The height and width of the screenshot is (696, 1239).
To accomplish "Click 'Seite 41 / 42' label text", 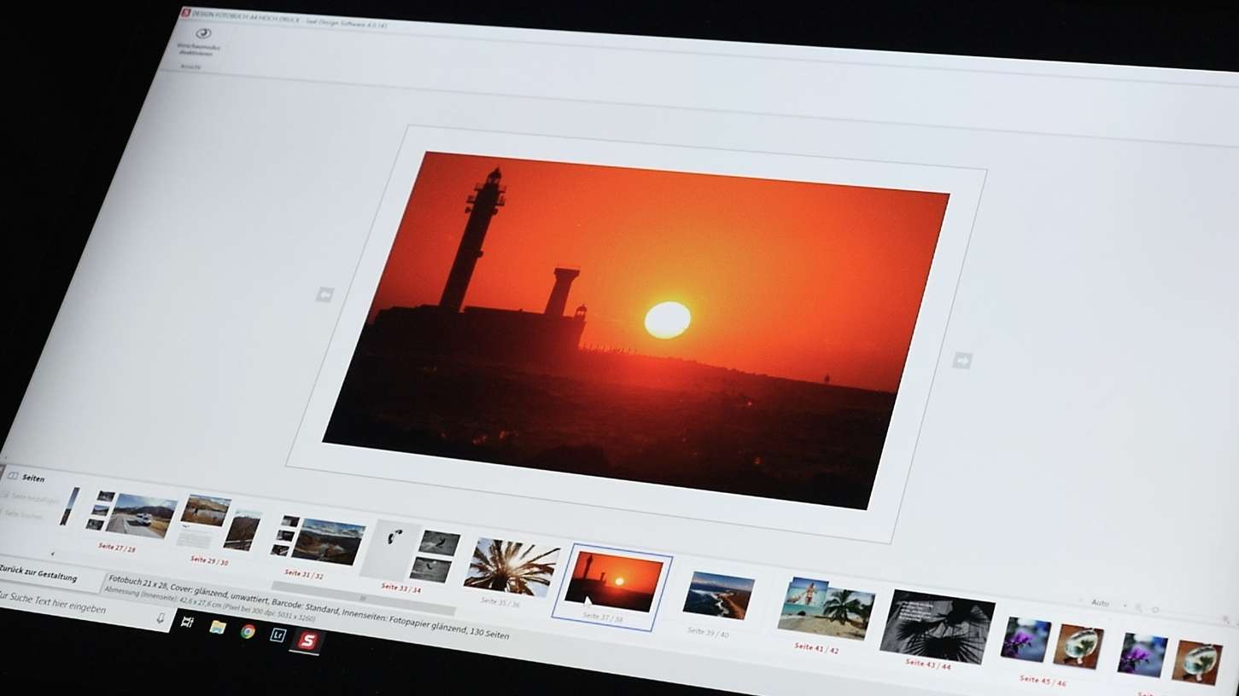I will point(816,648).
